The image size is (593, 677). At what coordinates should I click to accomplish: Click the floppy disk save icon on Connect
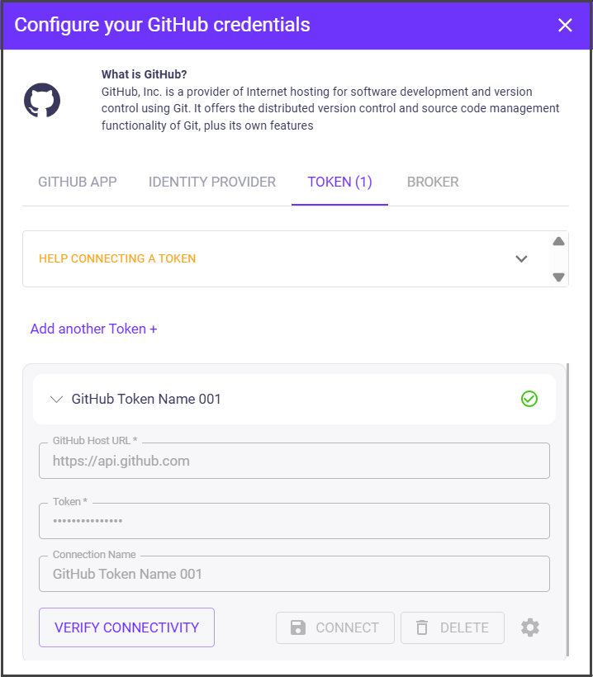pos(298,627)
